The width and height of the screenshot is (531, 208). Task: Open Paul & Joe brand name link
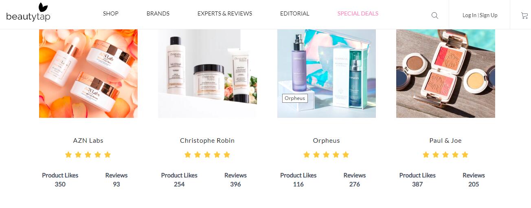tap(445, 140)
